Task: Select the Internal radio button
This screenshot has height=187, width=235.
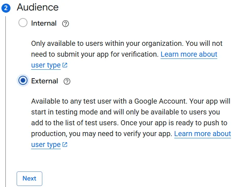Action: coord(23,23)
